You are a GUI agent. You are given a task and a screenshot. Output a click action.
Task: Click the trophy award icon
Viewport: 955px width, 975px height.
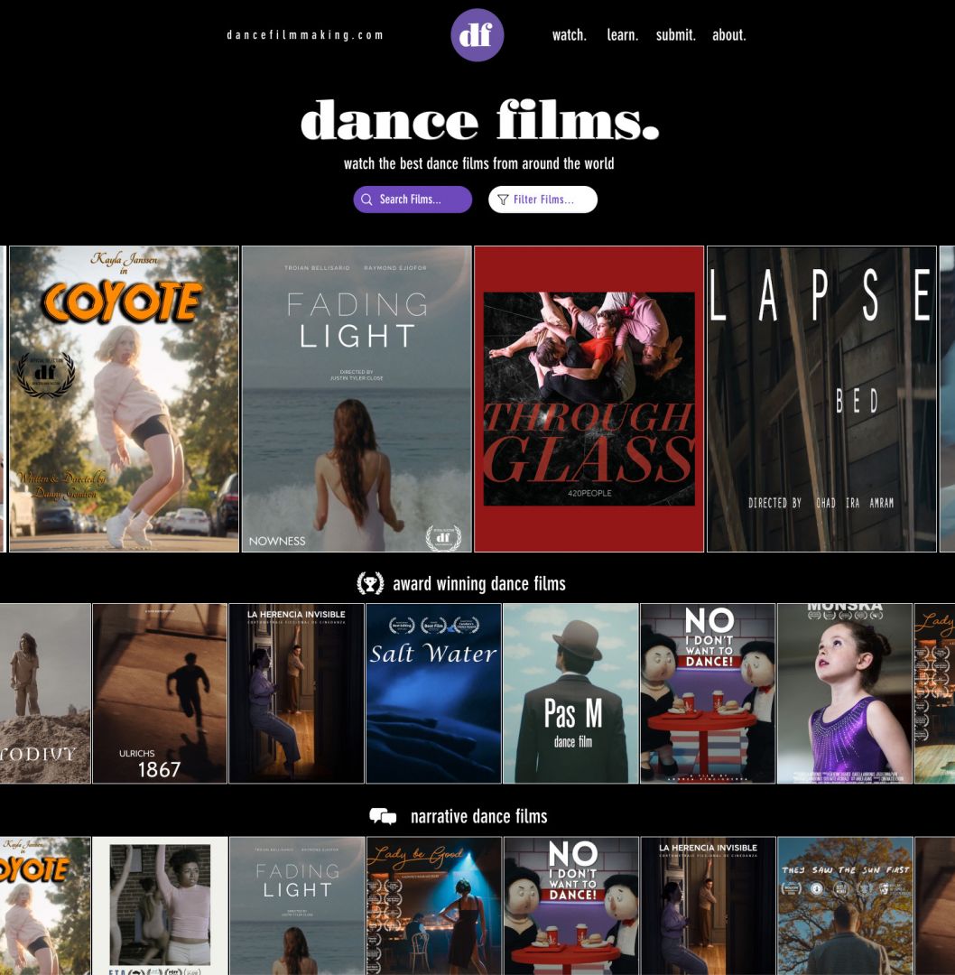[370, 583]
